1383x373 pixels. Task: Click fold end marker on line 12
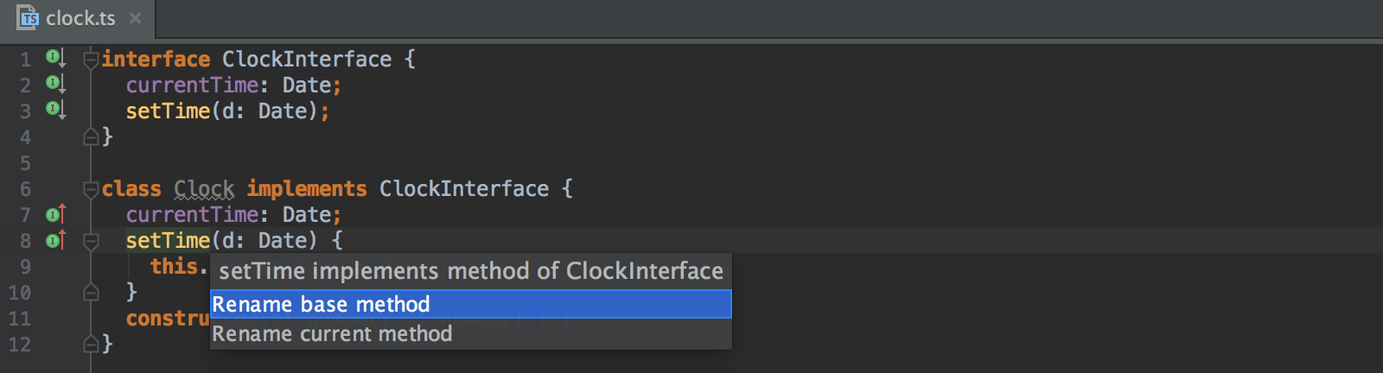tap(91, 344)
